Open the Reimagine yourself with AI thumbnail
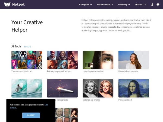This screenshot has height=122, width=163. (x=62, y=60)
